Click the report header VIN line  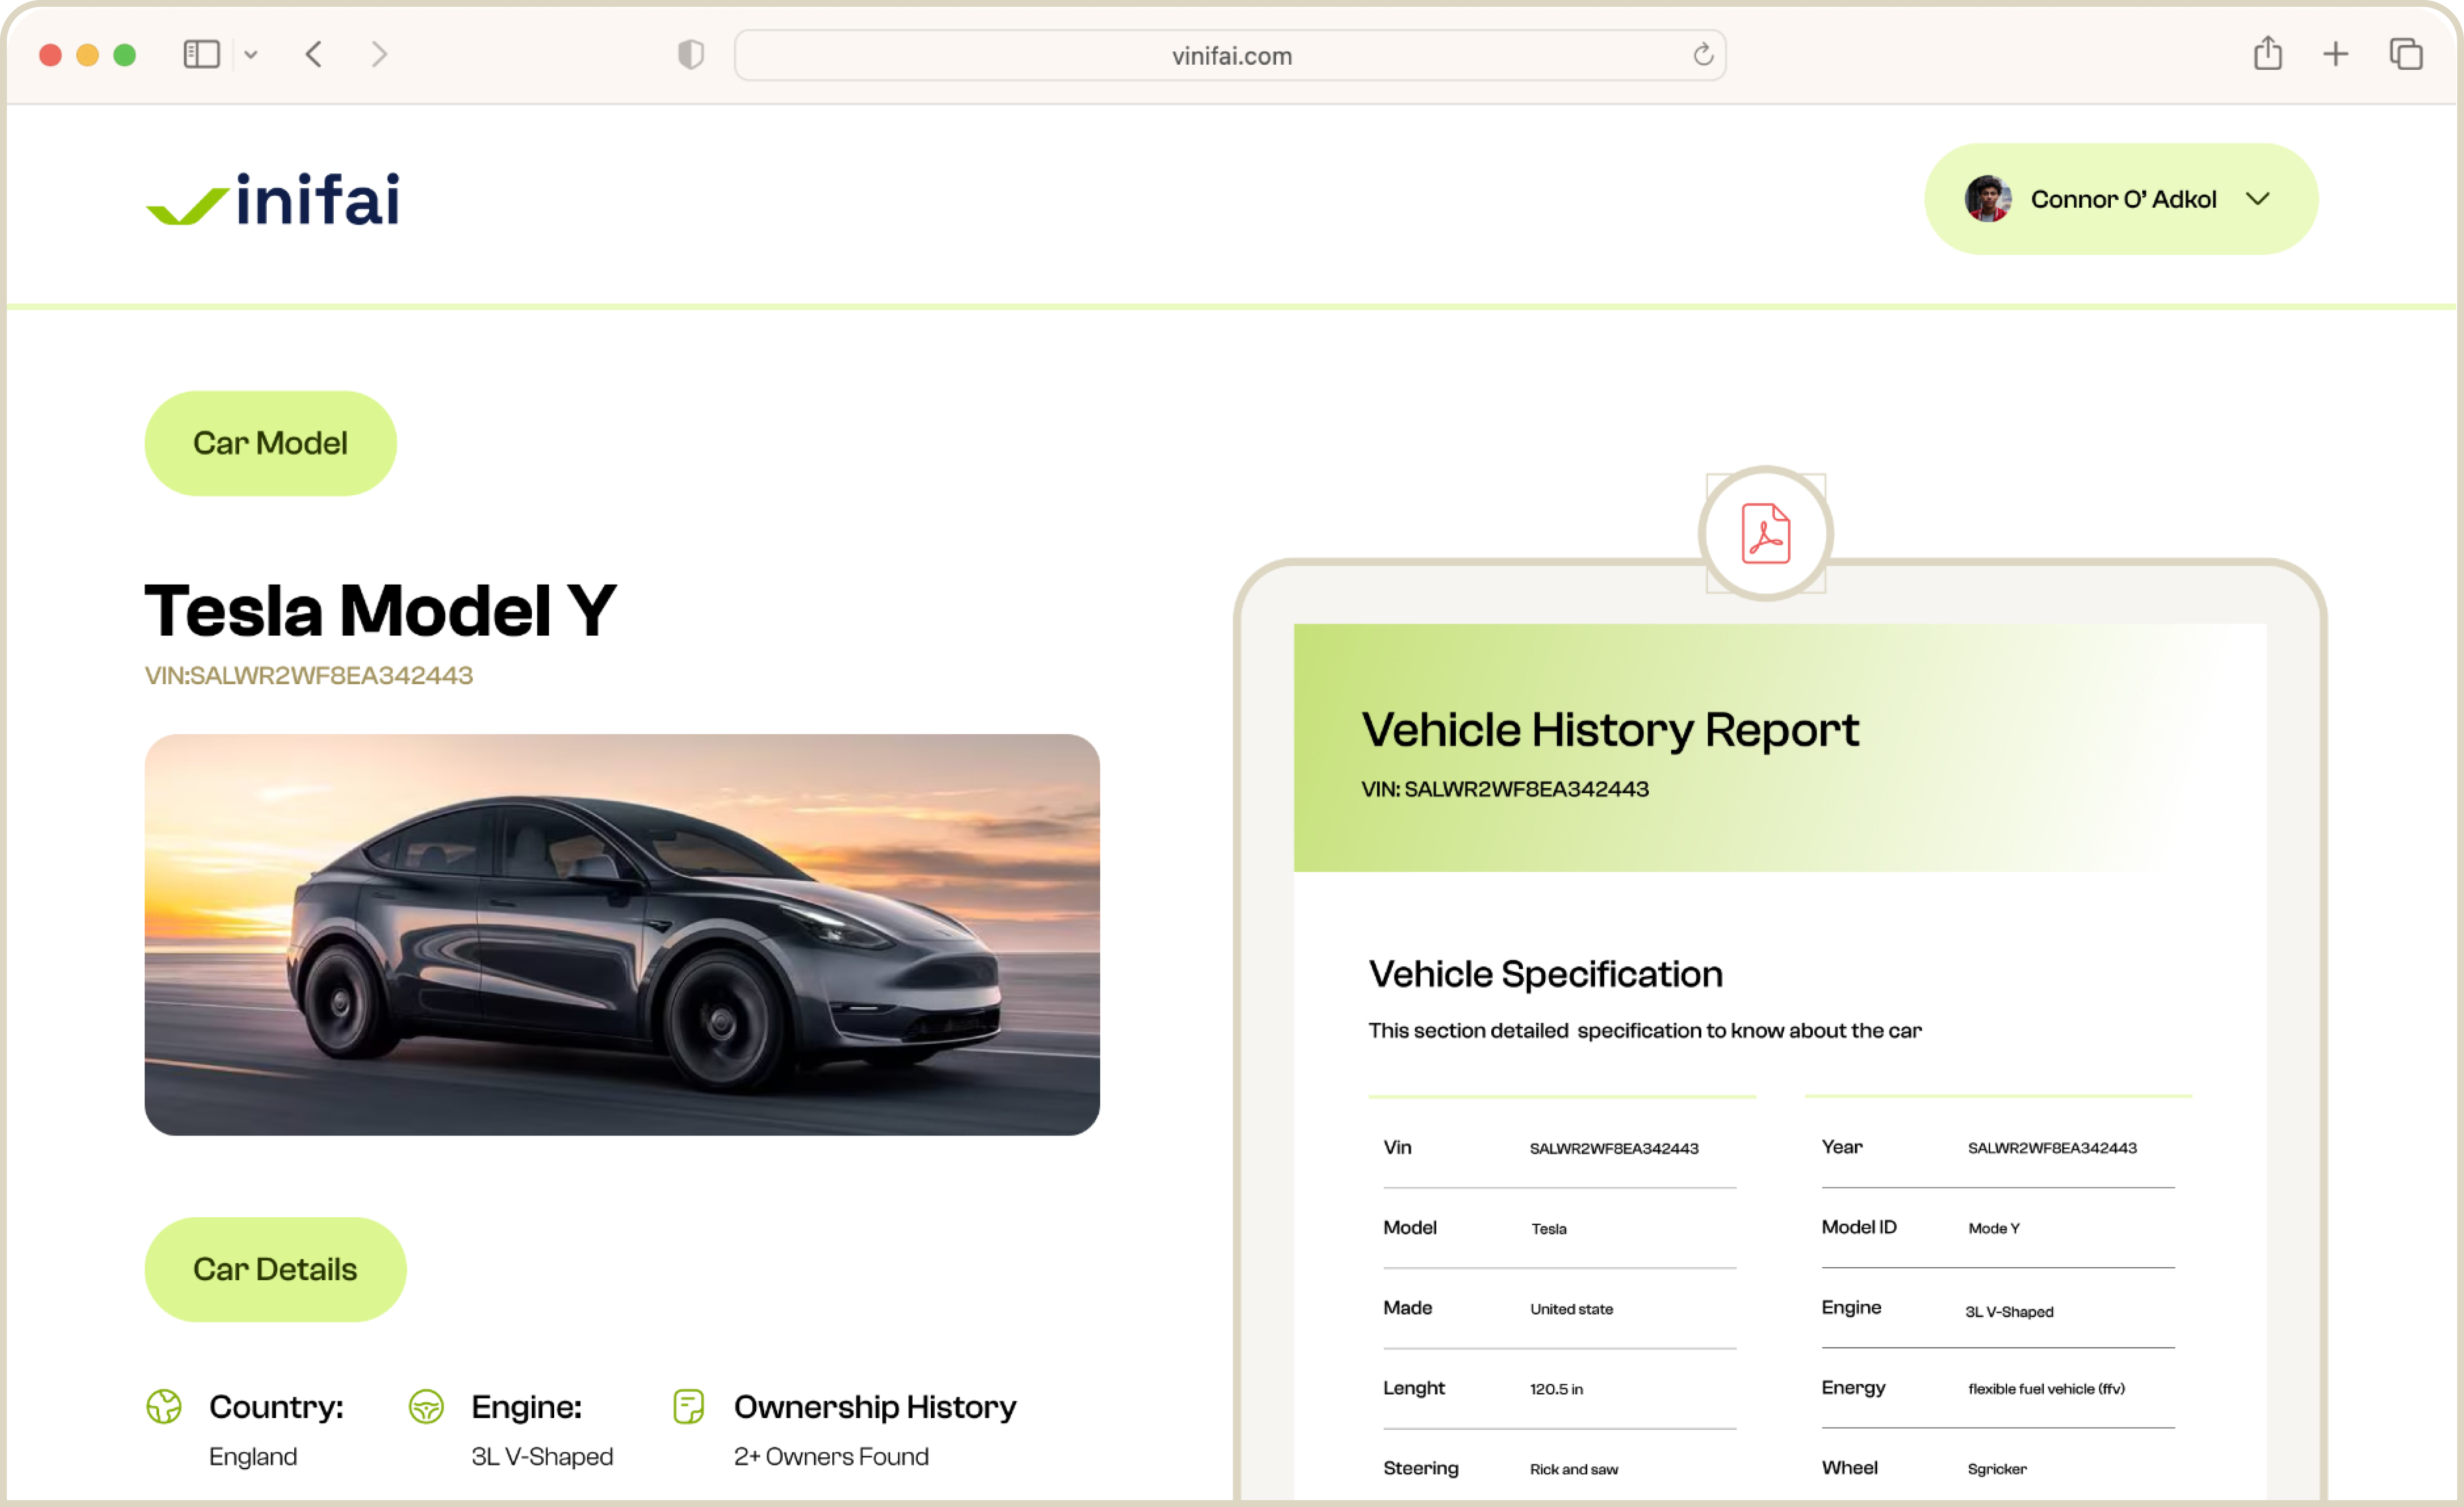click(1505, 790)
